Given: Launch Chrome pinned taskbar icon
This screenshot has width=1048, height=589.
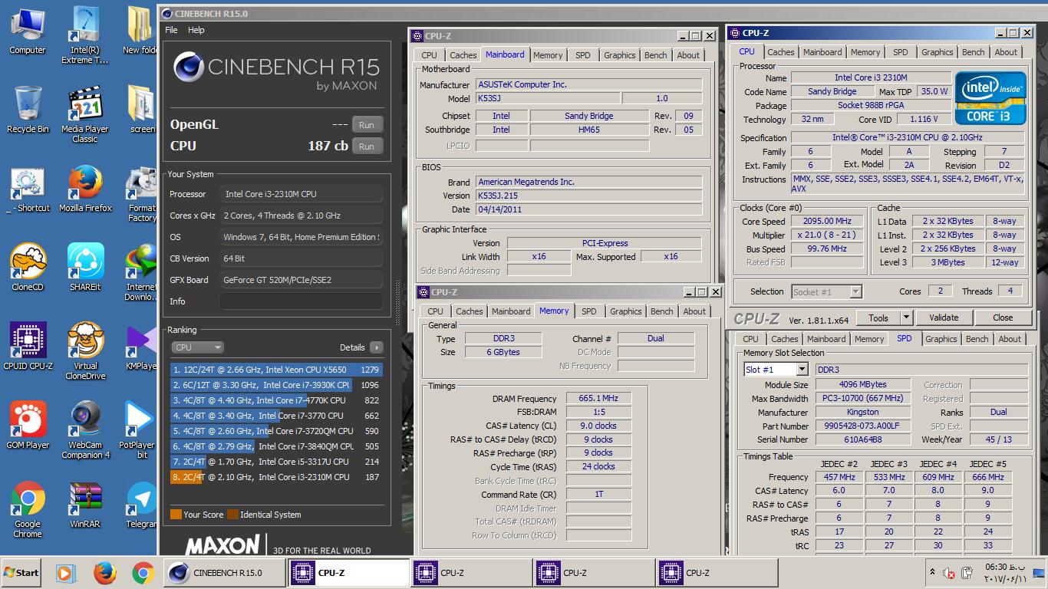Looking at the screenshot, I should 143,573.
